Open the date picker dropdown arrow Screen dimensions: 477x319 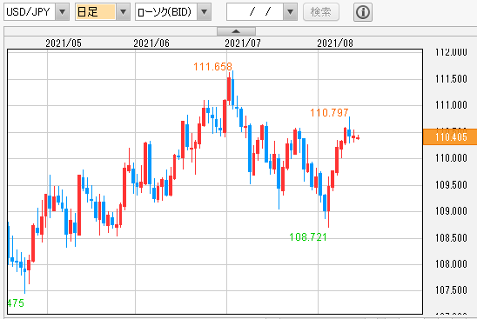coord(290,12)
